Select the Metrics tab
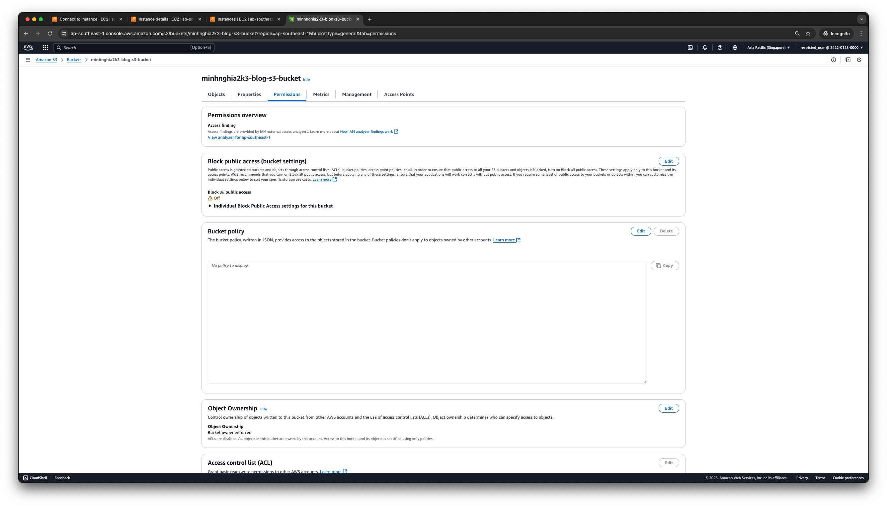This screenshot has height=507, width=887. (321, 94)
